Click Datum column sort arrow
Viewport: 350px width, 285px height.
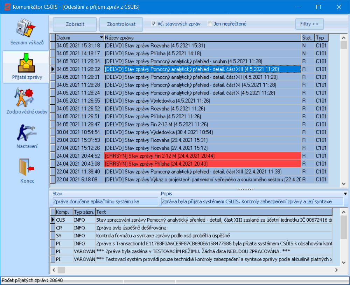[101, 37]
